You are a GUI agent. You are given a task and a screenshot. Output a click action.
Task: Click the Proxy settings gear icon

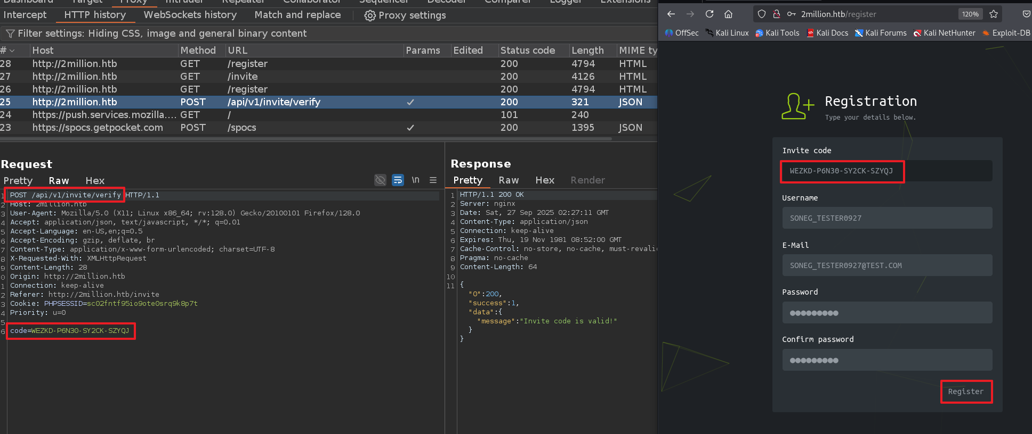tap(369, 15)
